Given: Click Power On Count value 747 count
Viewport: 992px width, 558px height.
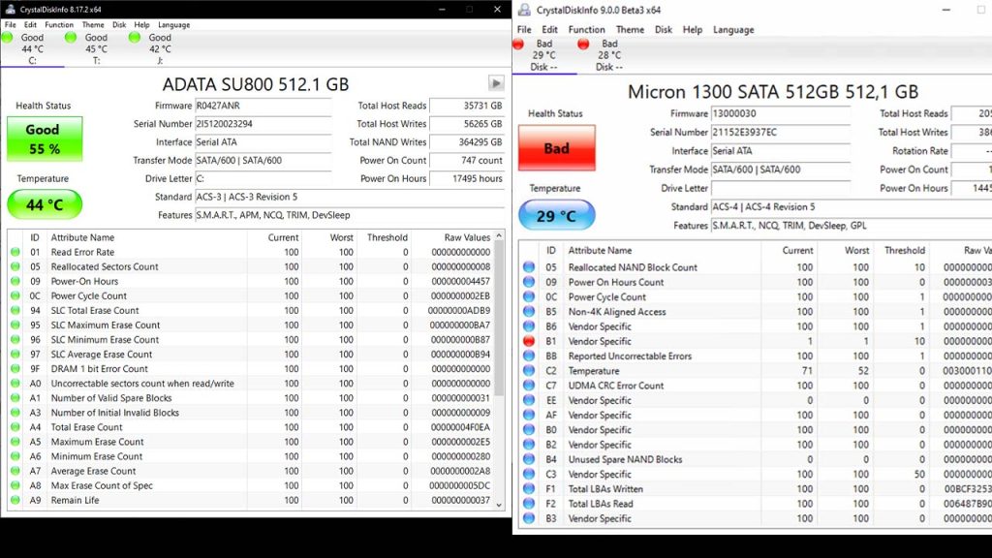Looking at the screenshot, I should [x=467, y=161].
